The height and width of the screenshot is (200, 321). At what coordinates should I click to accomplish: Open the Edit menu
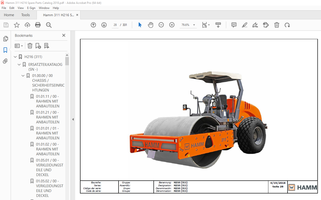point(12,8)
